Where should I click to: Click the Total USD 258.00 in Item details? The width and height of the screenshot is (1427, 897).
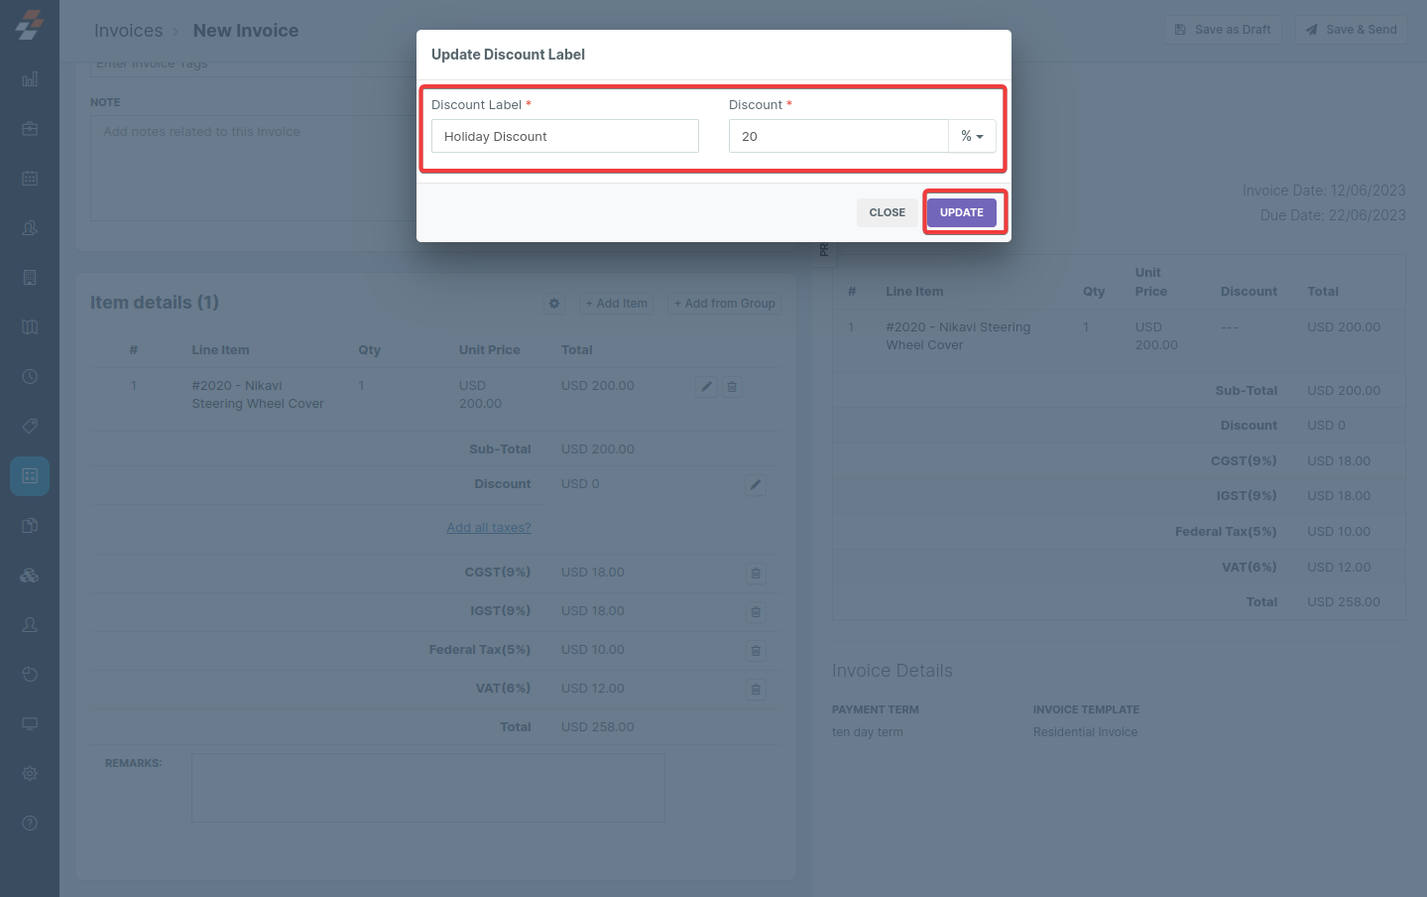pyautogui.click(x=597, y=727)
